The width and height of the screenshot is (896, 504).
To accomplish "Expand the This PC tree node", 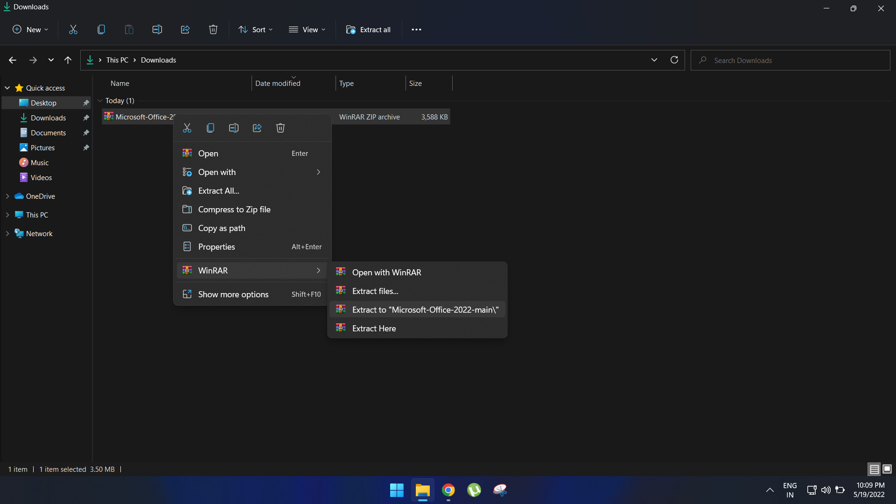I will [7, 215].
